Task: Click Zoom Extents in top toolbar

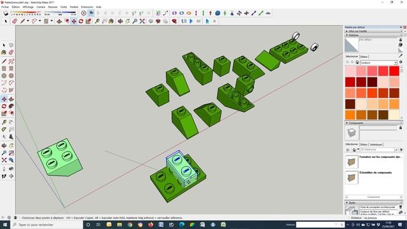Action: pyautogui.click(x=142, y=21)
